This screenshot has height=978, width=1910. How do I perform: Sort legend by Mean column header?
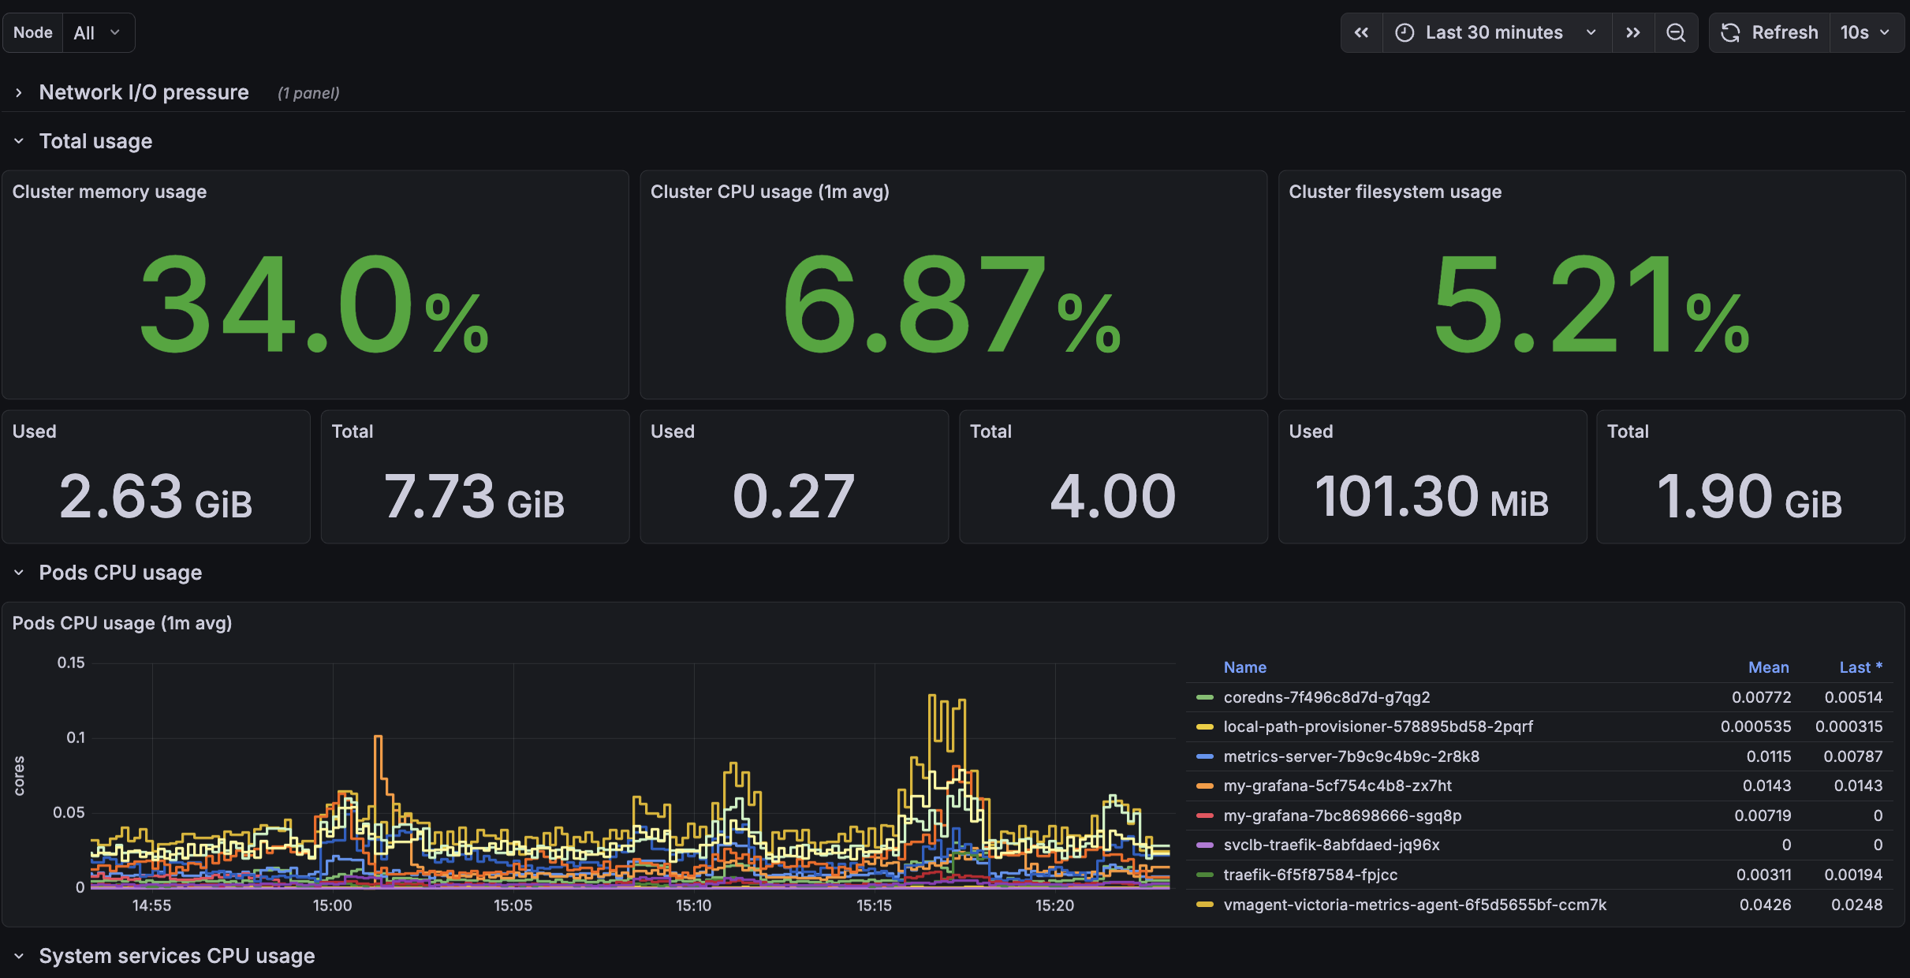pyautogui.click(x=1768, y=667)
